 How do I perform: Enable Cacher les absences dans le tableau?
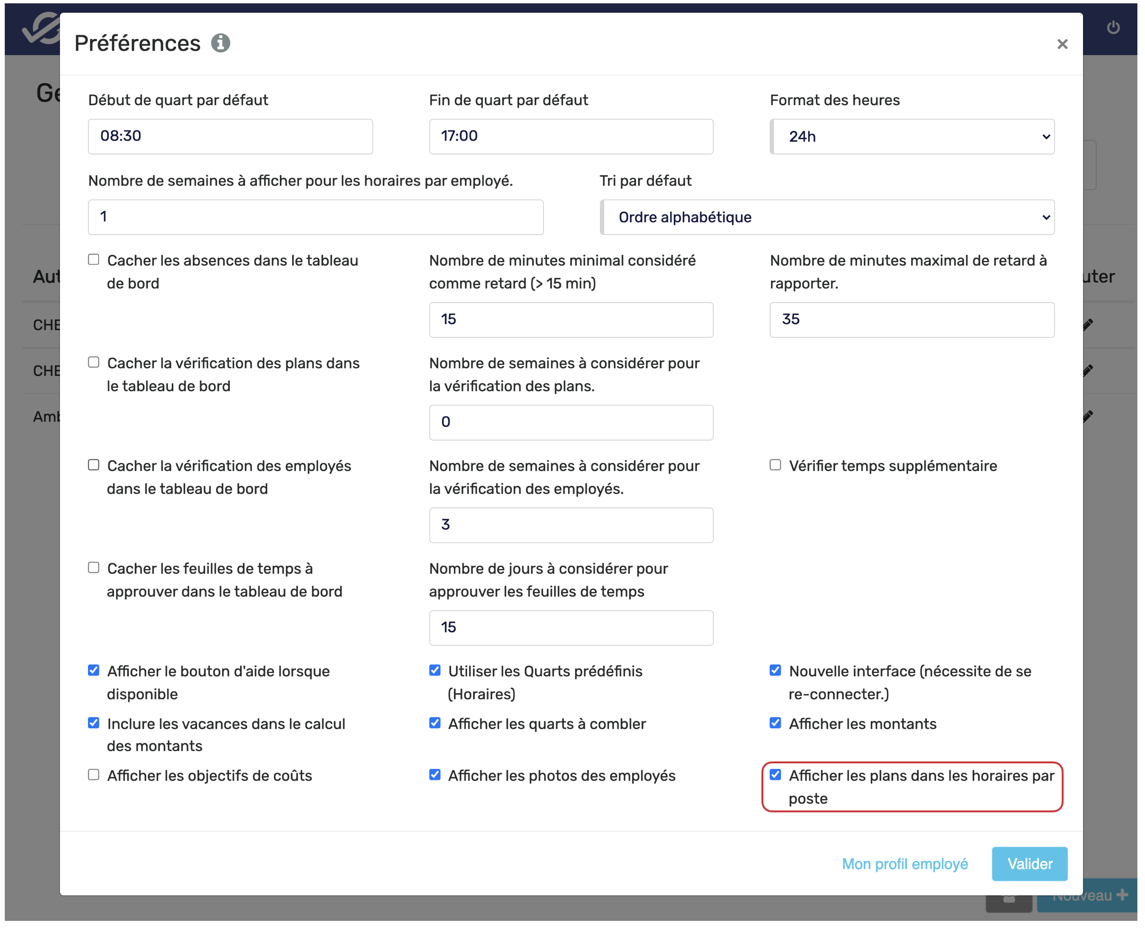click(94, 260)
